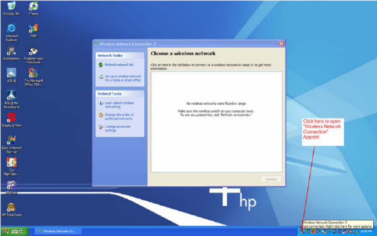This screenshot has height=236, width=377.
Task: Open Internet Explorer desktop icon
Action: point(11,33)
